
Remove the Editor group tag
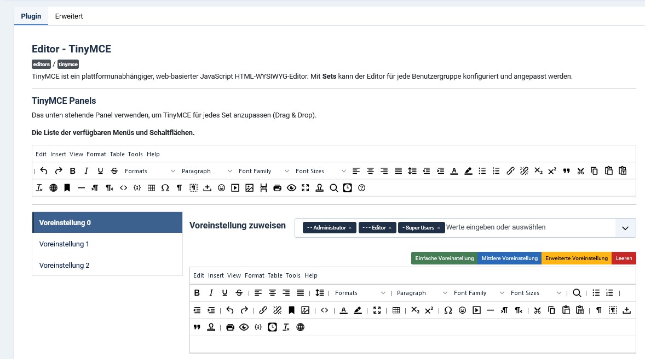pos(390,228)
